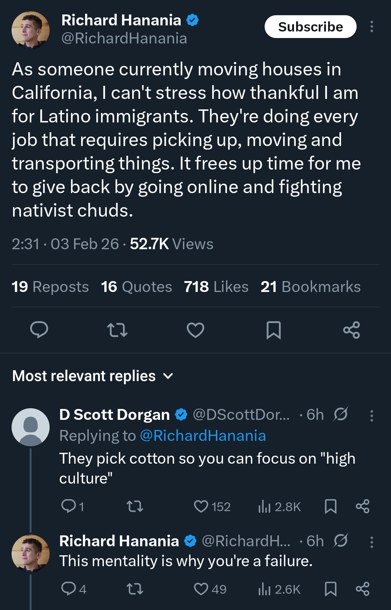Open the 718 Likes list
391x610 pixels.
click(x=216, y=287)
